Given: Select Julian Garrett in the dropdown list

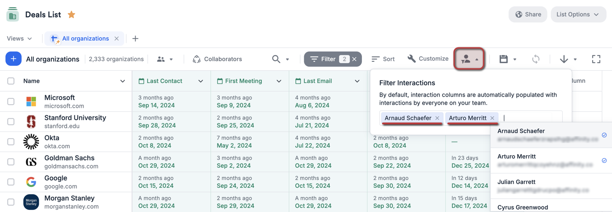Looking at the screenshot, I should (x=551, y=186).
